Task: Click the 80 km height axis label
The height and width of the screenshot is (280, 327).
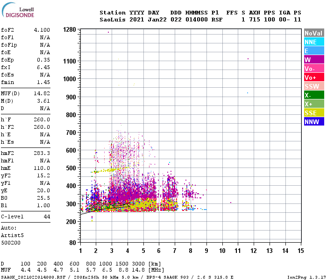Action: (72, 243)
